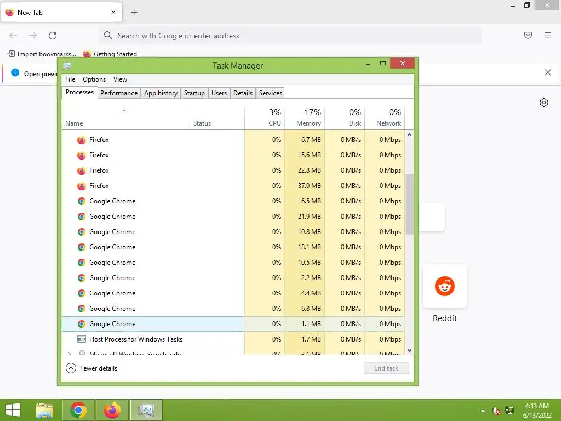561x421 pixels.
Task: Sort by the Memory column header
Action: (x=305, y=118)
